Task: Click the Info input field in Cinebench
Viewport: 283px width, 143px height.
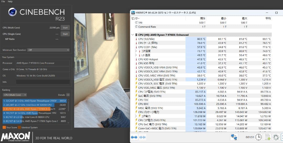Action: (x=43, y=82)
